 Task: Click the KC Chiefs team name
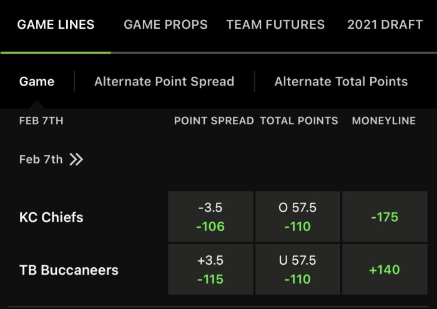click(x=51, y=217)
